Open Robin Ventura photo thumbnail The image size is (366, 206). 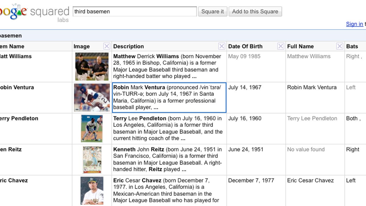click(x=92, y=97)
